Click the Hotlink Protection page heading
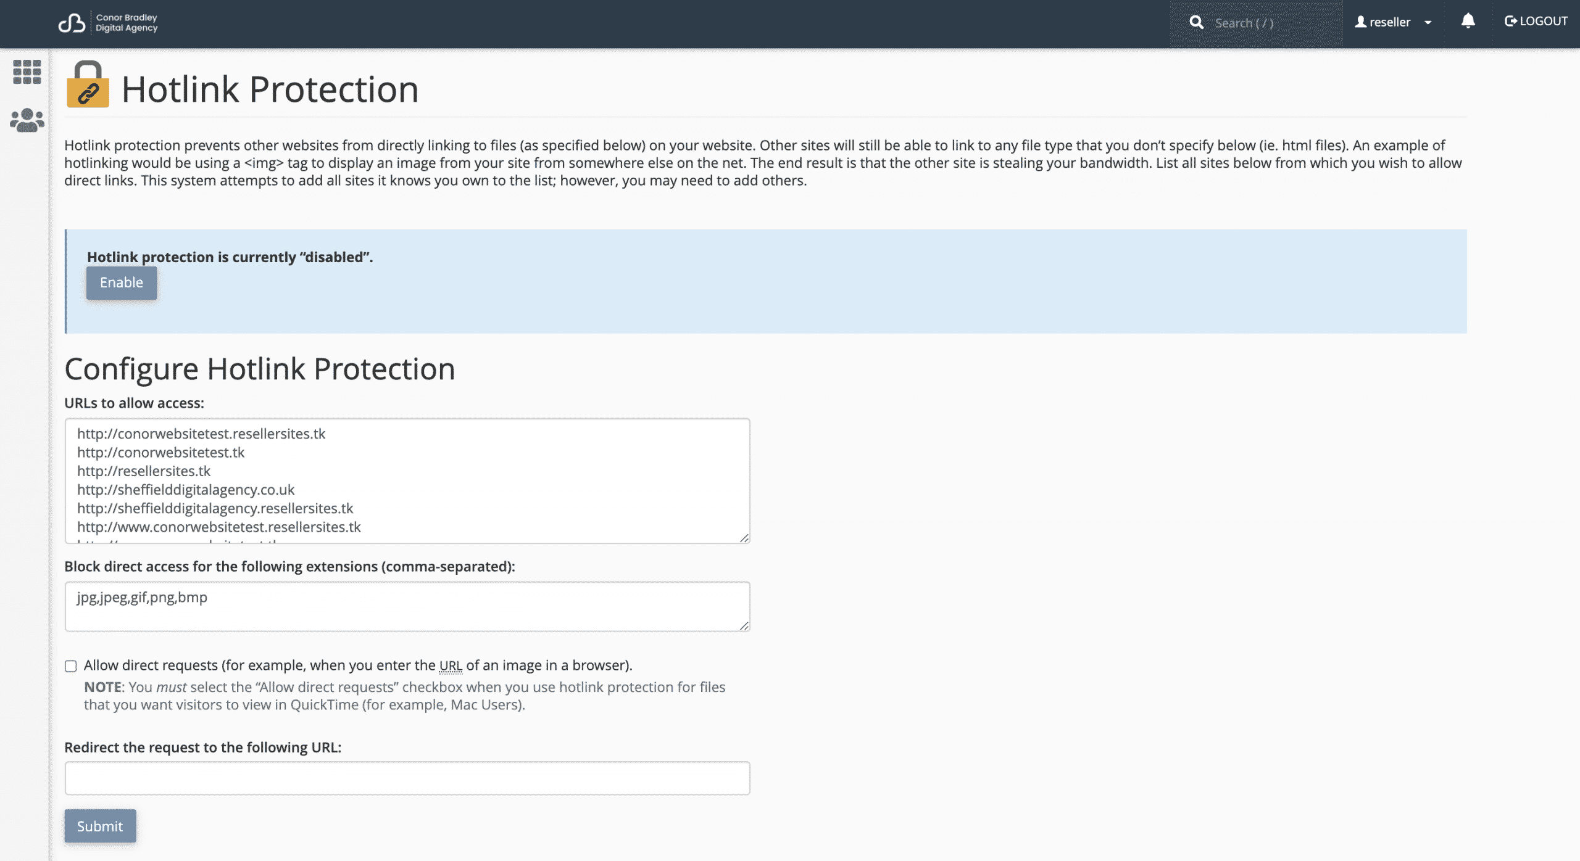The height and width of the screenshot is (861, 1580). point(270,89)
